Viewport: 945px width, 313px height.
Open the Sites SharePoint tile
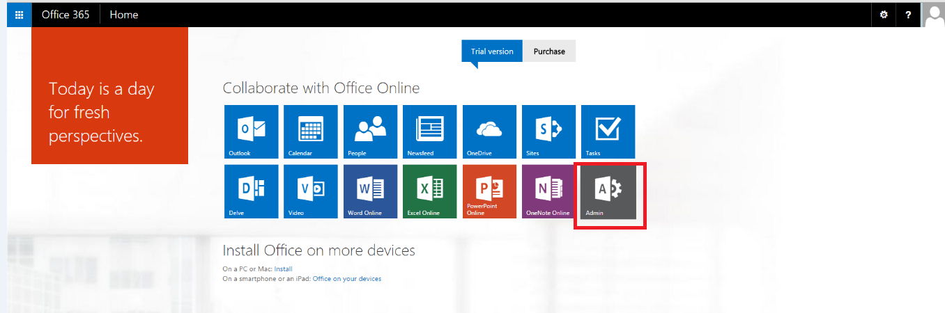[548, 131]
